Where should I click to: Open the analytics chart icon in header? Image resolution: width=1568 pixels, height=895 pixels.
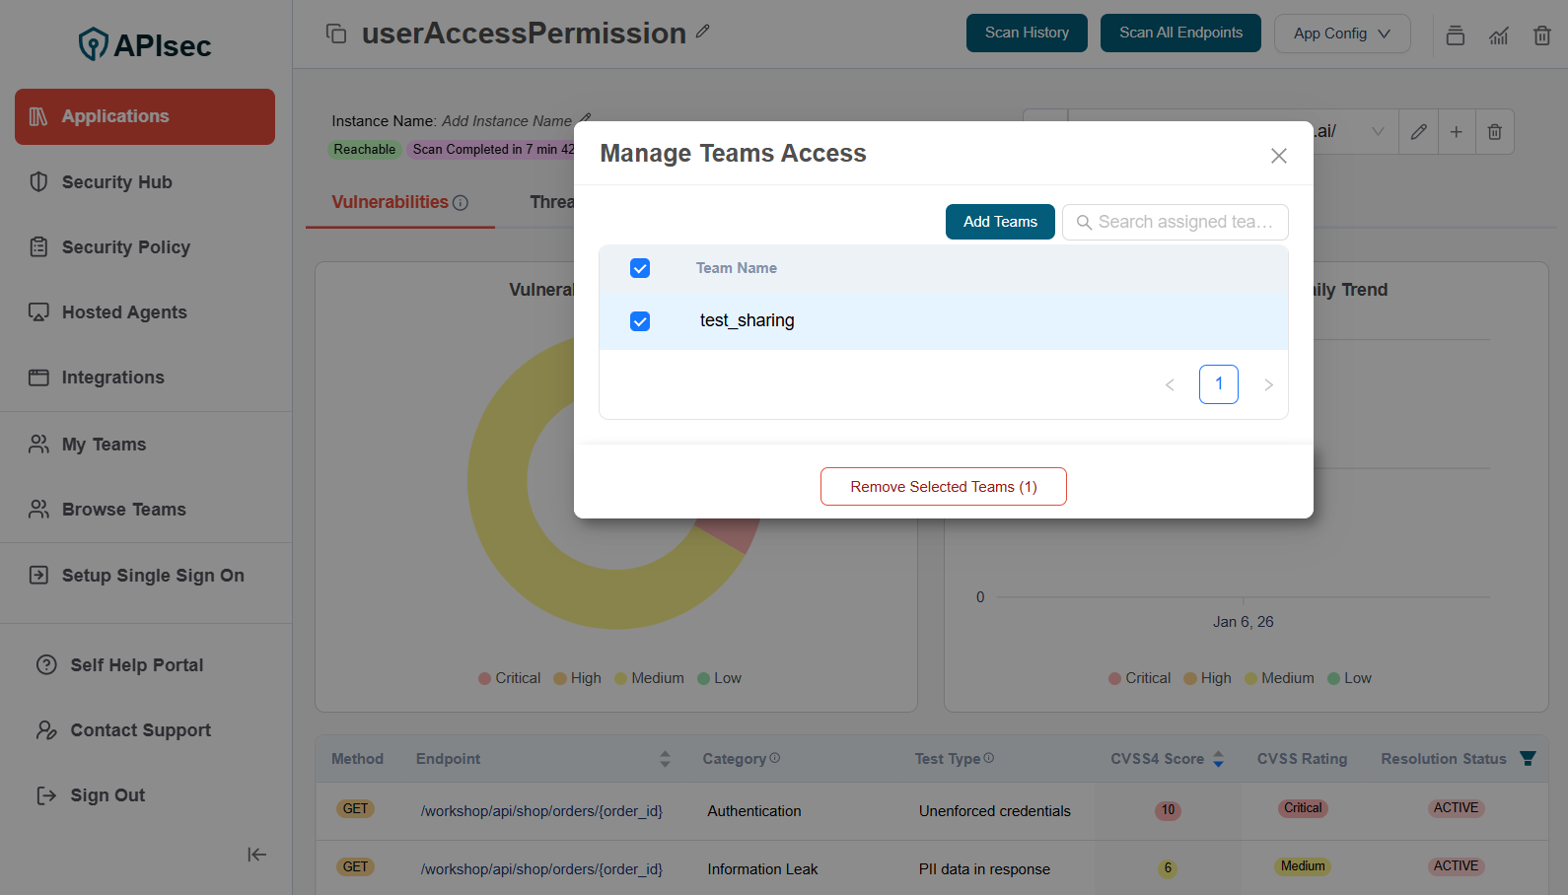(x=1499, y=35)
